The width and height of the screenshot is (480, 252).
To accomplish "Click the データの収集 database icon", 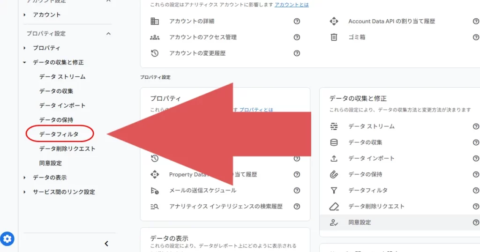I will click(334, 142).
